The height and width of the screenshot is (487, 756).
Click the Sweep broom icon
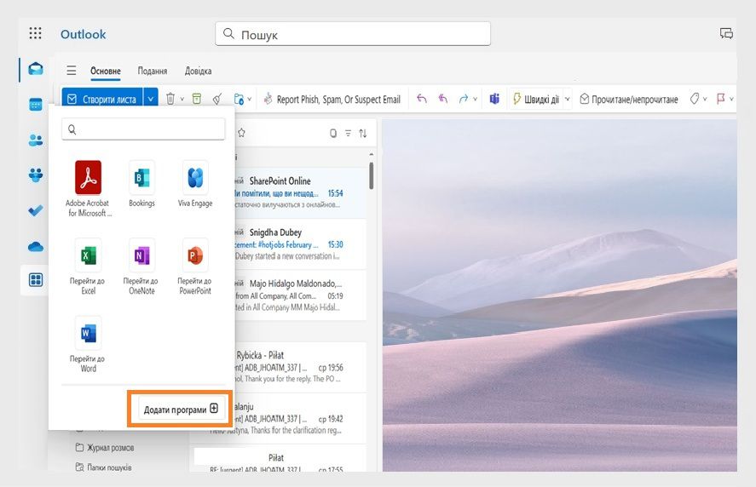217,99
